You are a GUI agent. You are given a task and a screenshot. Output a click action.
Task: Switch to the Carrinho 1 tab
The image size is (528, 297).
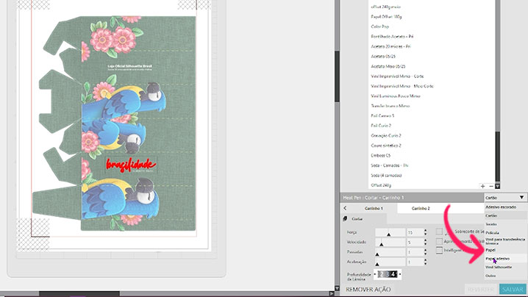click(x=374, y=208)
